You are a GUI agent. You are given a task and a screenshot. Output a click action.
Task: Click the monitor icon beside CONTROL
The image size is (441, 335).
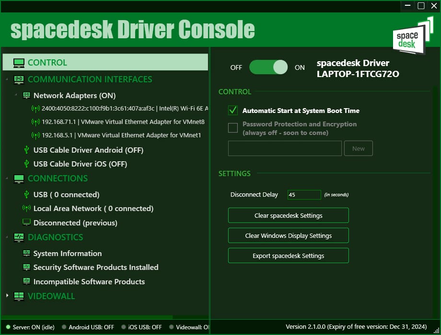pyautogui.click(x=19, y=63)
